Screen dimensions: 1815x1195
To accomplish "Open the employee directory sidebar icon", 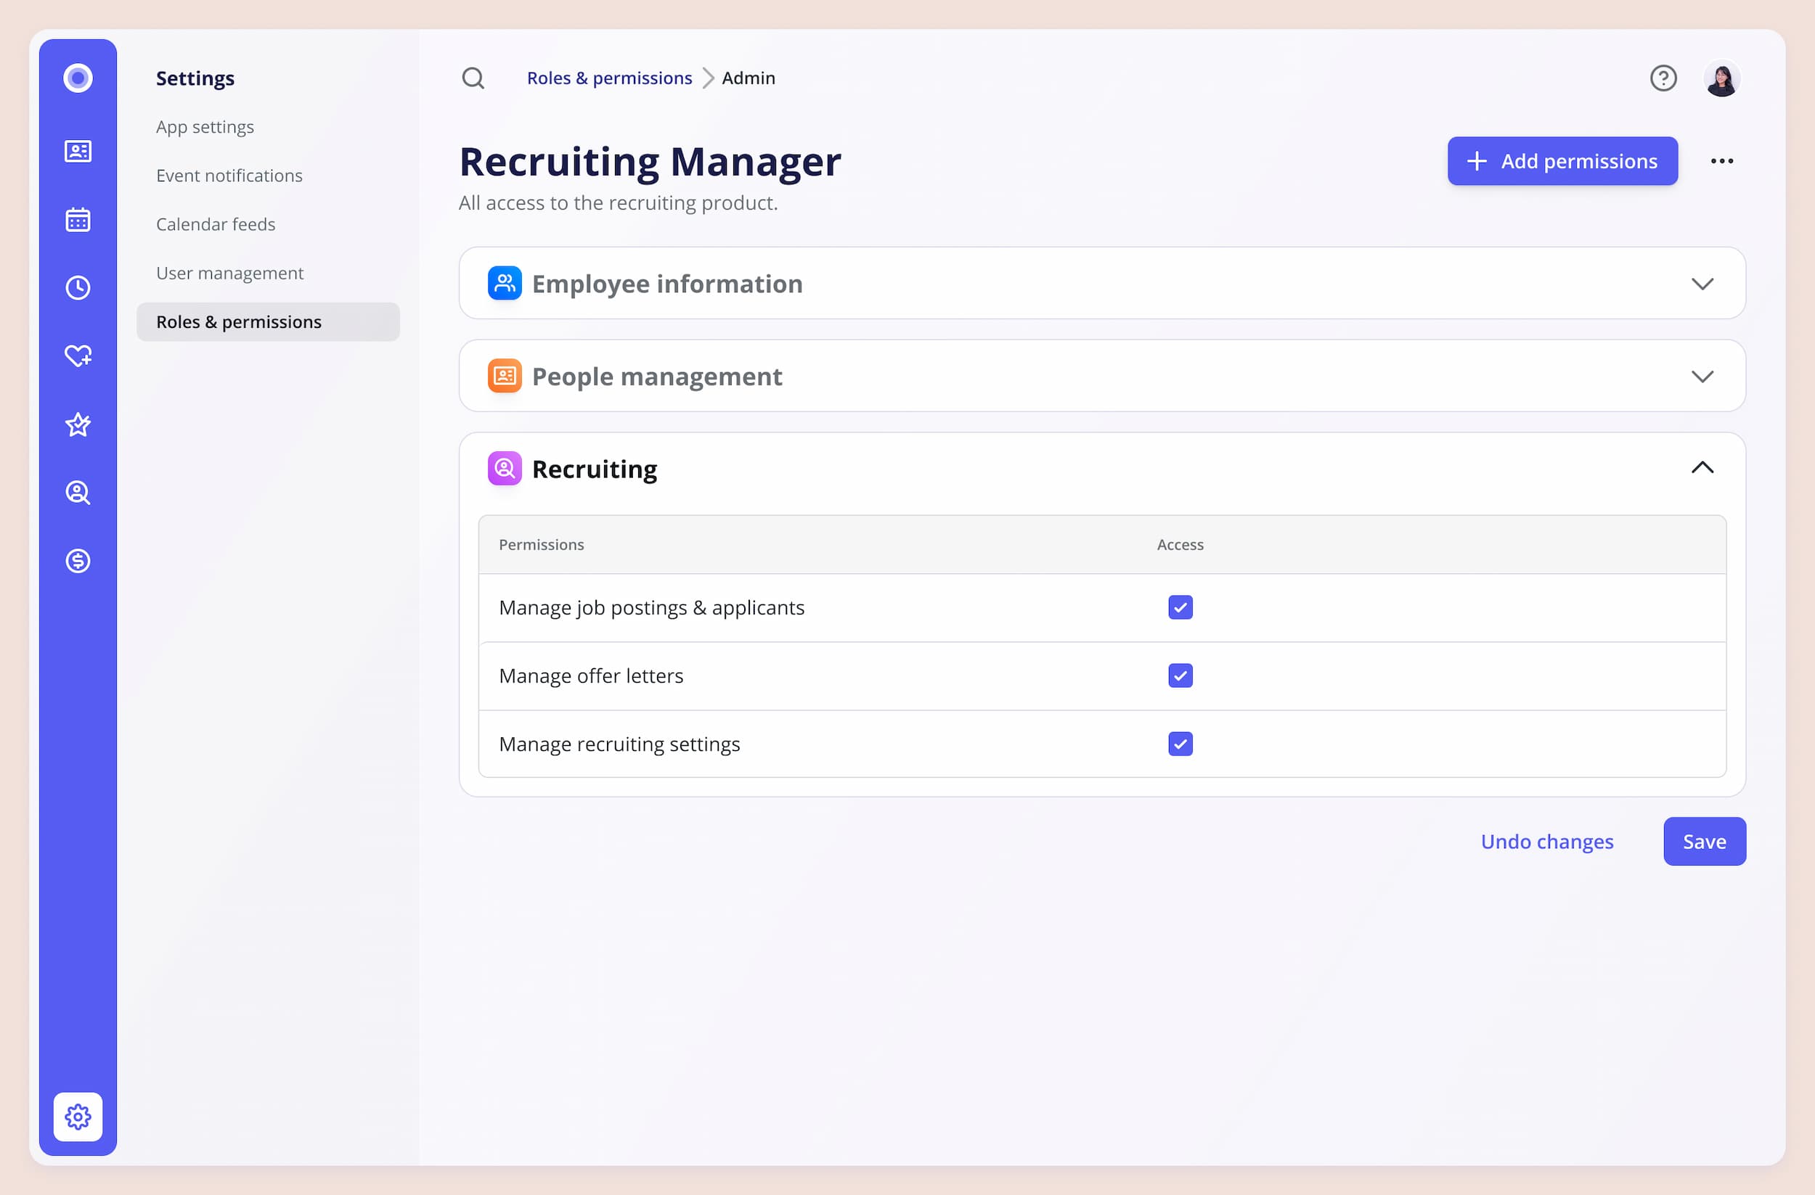I will (78, 151).
